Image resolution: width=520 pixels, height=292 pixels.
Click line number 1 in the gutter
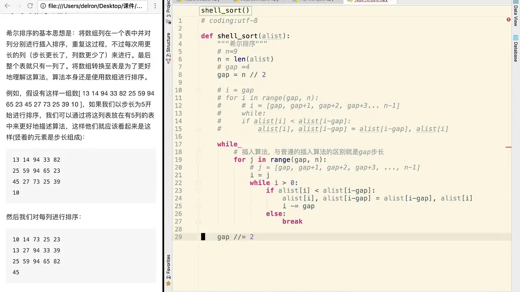180,21
